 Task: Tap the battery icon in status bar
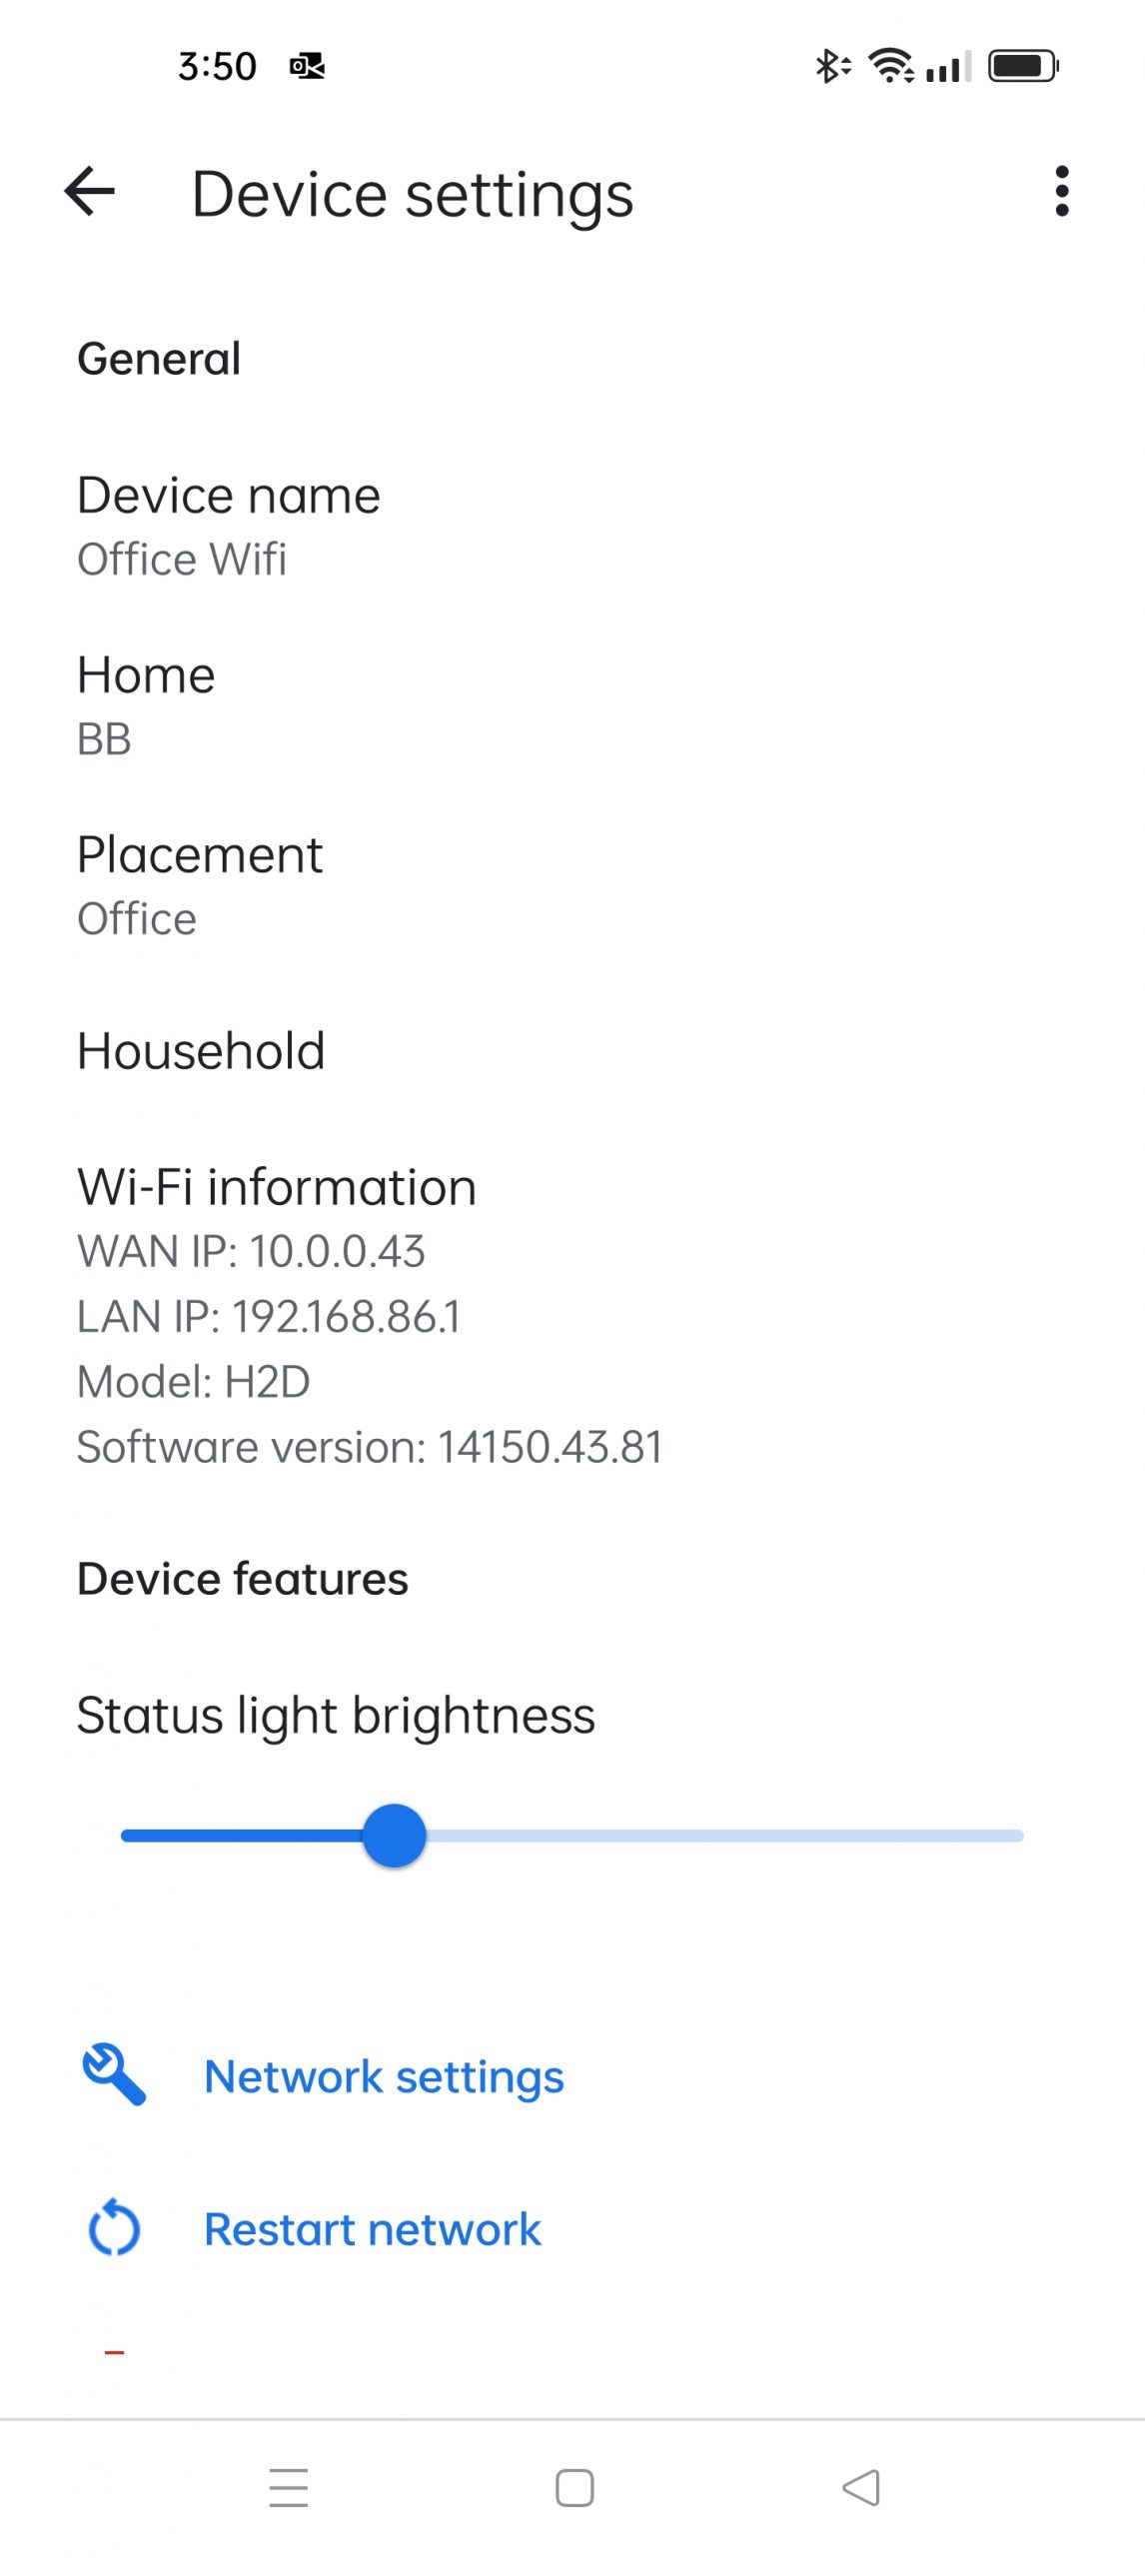point(1022,67)
